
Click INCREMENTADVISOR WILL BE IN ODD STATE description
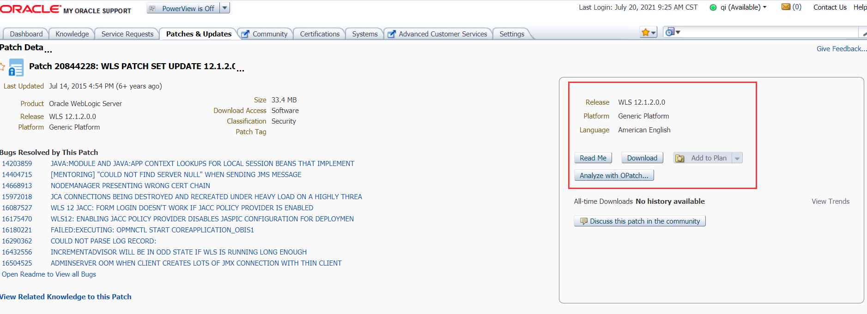pyautogui.click(x=179, y=252)
